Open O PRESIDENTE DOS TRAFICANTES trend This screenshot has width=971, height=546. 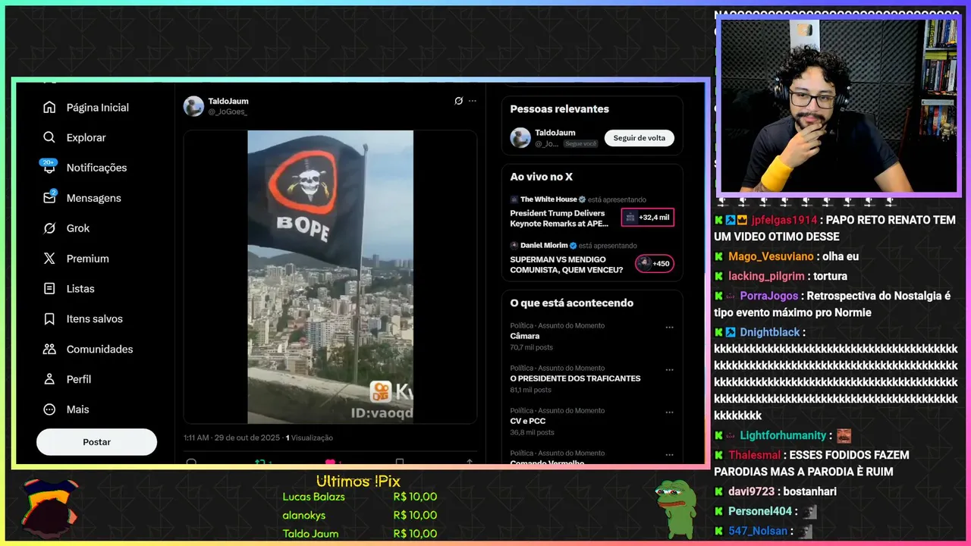pos(575,378)
